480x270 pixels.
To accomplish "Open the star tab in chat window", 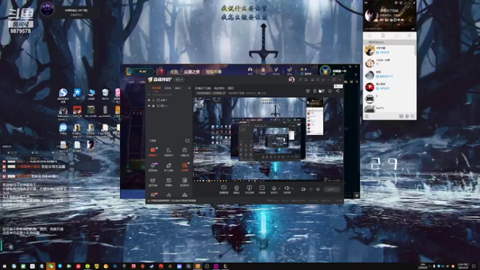I will click(x=370, y=35).
